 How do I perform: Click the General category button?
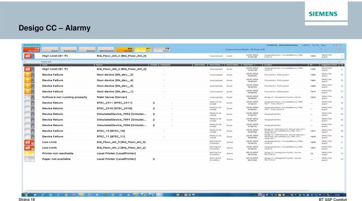coord(87,50)
